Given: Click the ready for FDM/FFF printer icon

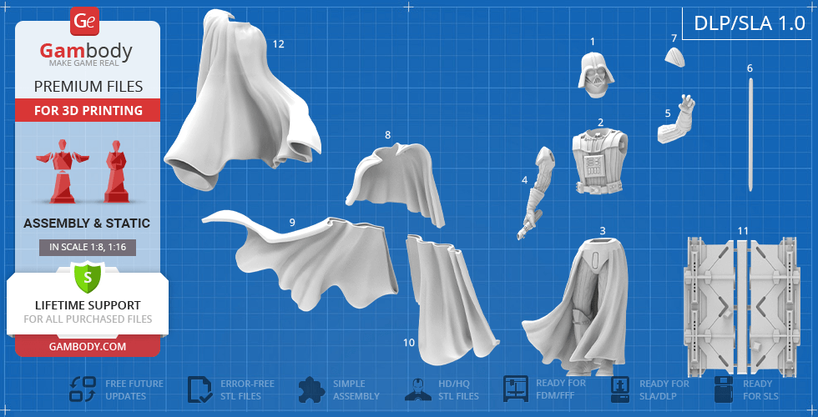Looking at the screenshot, I should (516, 389).
